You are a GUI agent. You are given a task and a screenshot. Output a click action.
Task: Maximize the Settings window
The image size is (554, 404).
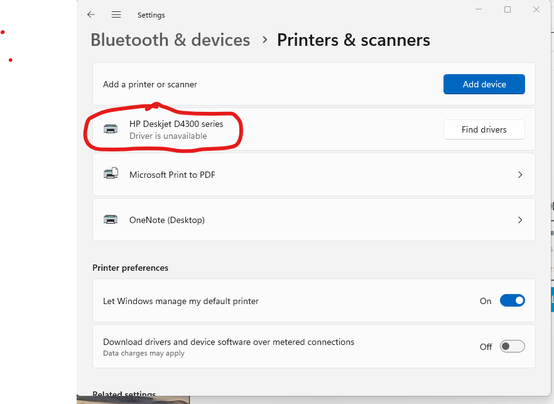click(x=508, y=9)
